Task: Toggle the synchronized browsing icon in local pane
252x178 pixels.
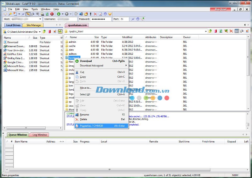Action: [x=60, y=31]
